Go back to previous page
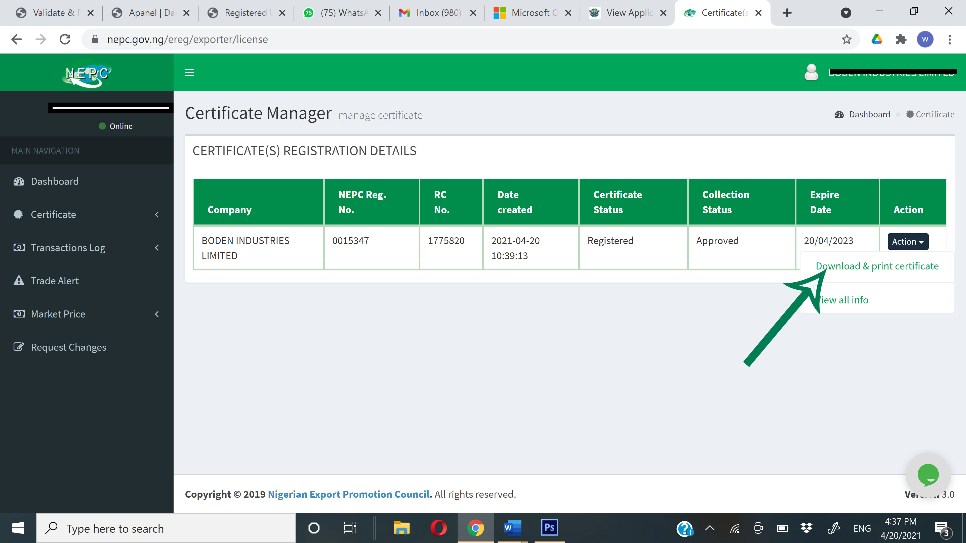The height and width of the screenshot is (543, 966). coord(17,39)
